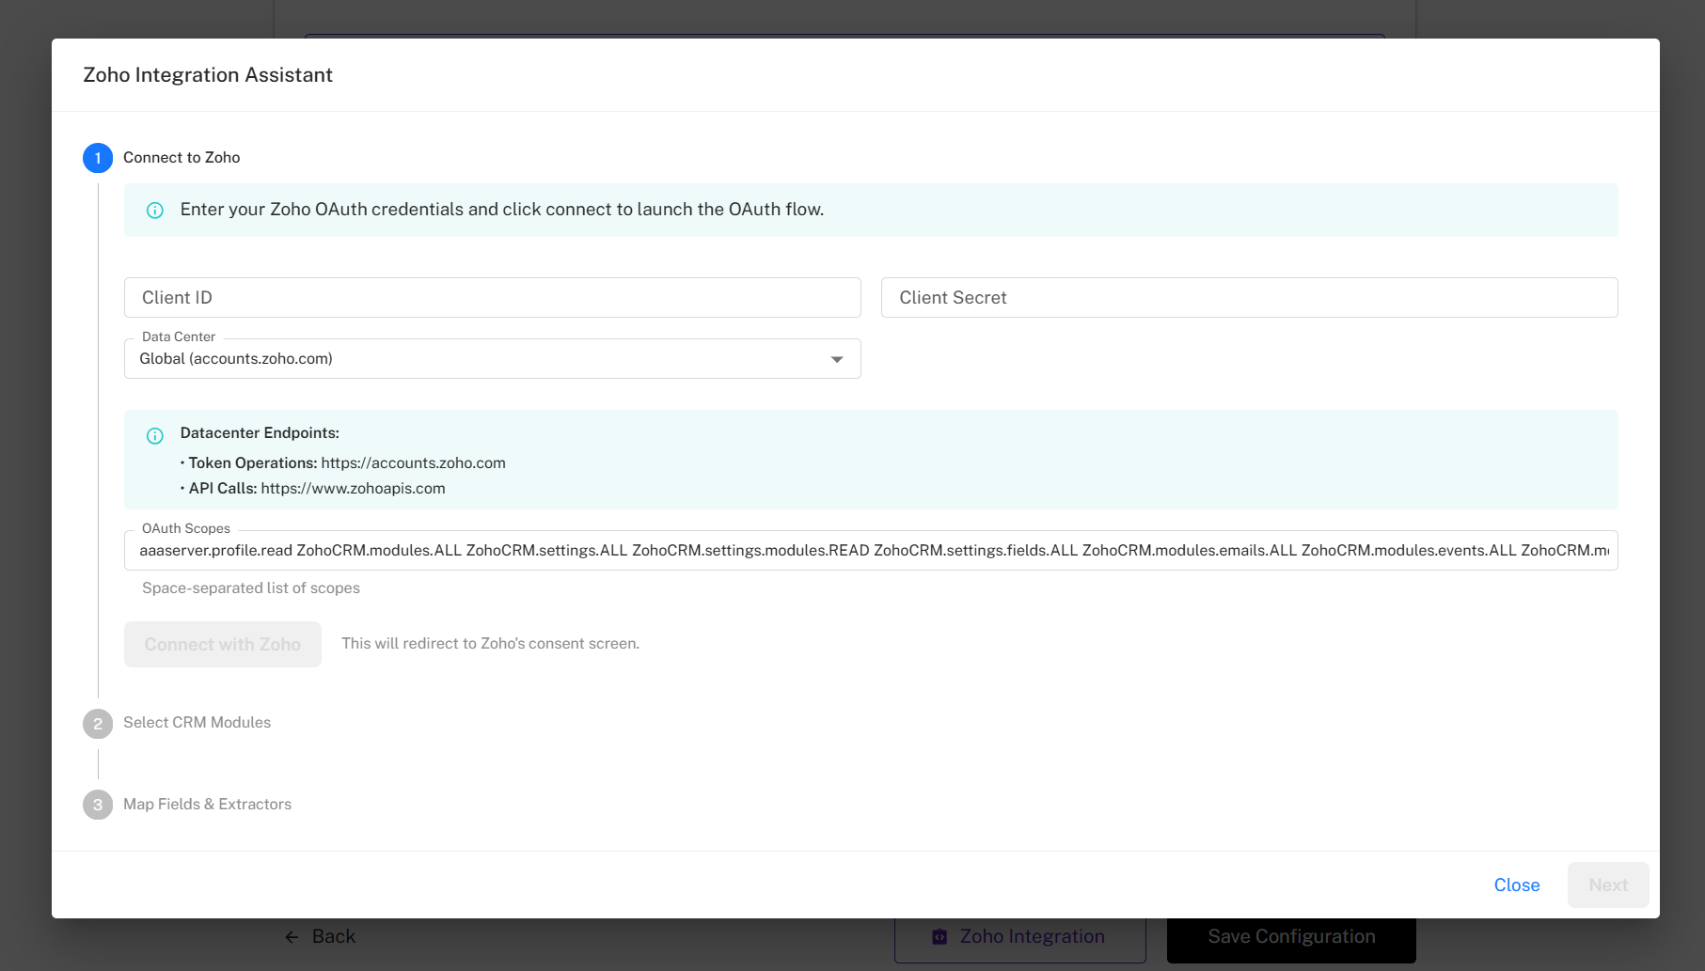Image resolution: width=1705 pixels, height=971 pixels.
Task: Click the Token Operations accounts.zoho.com URL
Action: point(413,463)
